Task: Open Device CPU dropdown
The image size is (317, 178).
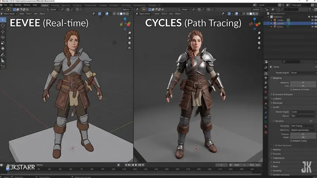Action: 303,116
